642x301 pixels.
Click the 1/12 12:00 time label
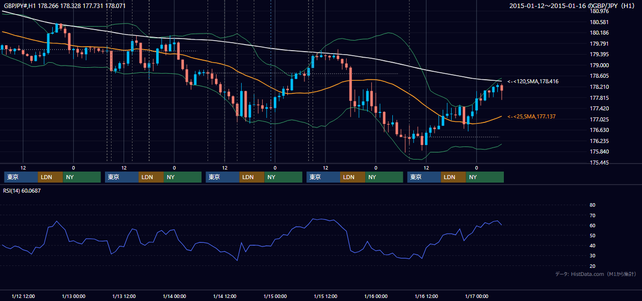23,296
